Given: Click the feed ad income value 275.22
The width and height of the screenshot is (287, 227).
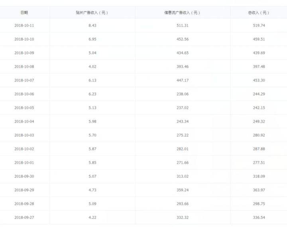Looking at the screenshot, I should click(x=183, y=135).
